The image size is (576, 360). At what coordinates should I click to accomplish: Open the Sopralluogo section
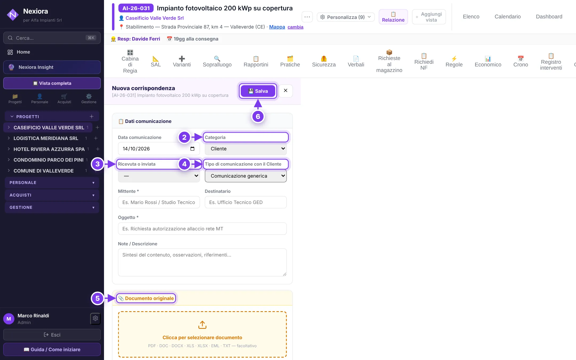217,61
